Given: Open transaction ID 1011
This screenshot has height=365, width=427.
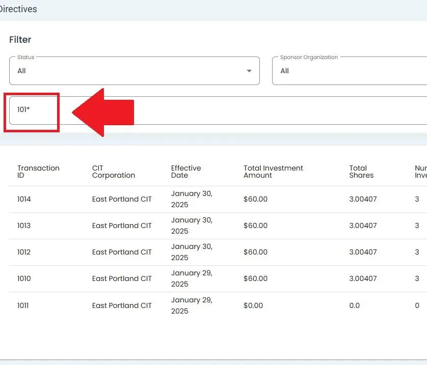Looking at the screenshot, I should 23,305.
